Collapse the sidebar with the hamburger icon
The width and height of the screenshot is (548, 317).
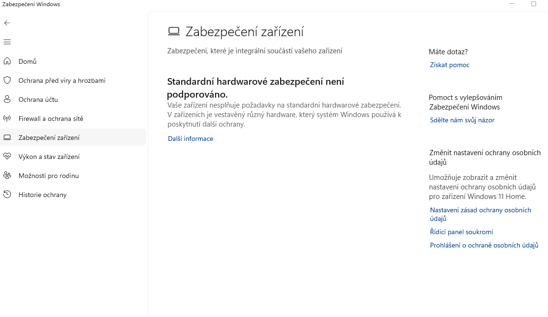click(x=7, y=42)
